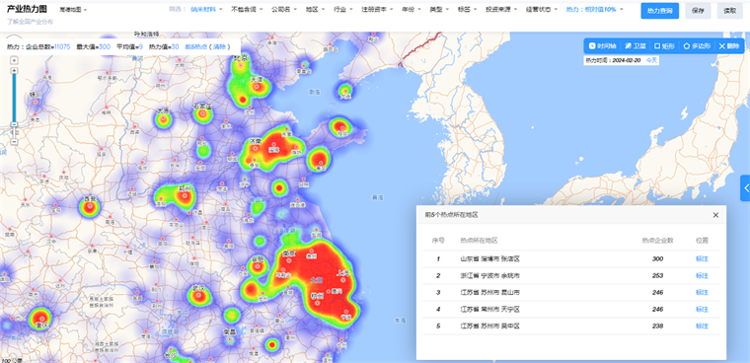750x363 pixels.
Task: Click 标注 for 山东省 淄博市 张店区
Action: 702,258
